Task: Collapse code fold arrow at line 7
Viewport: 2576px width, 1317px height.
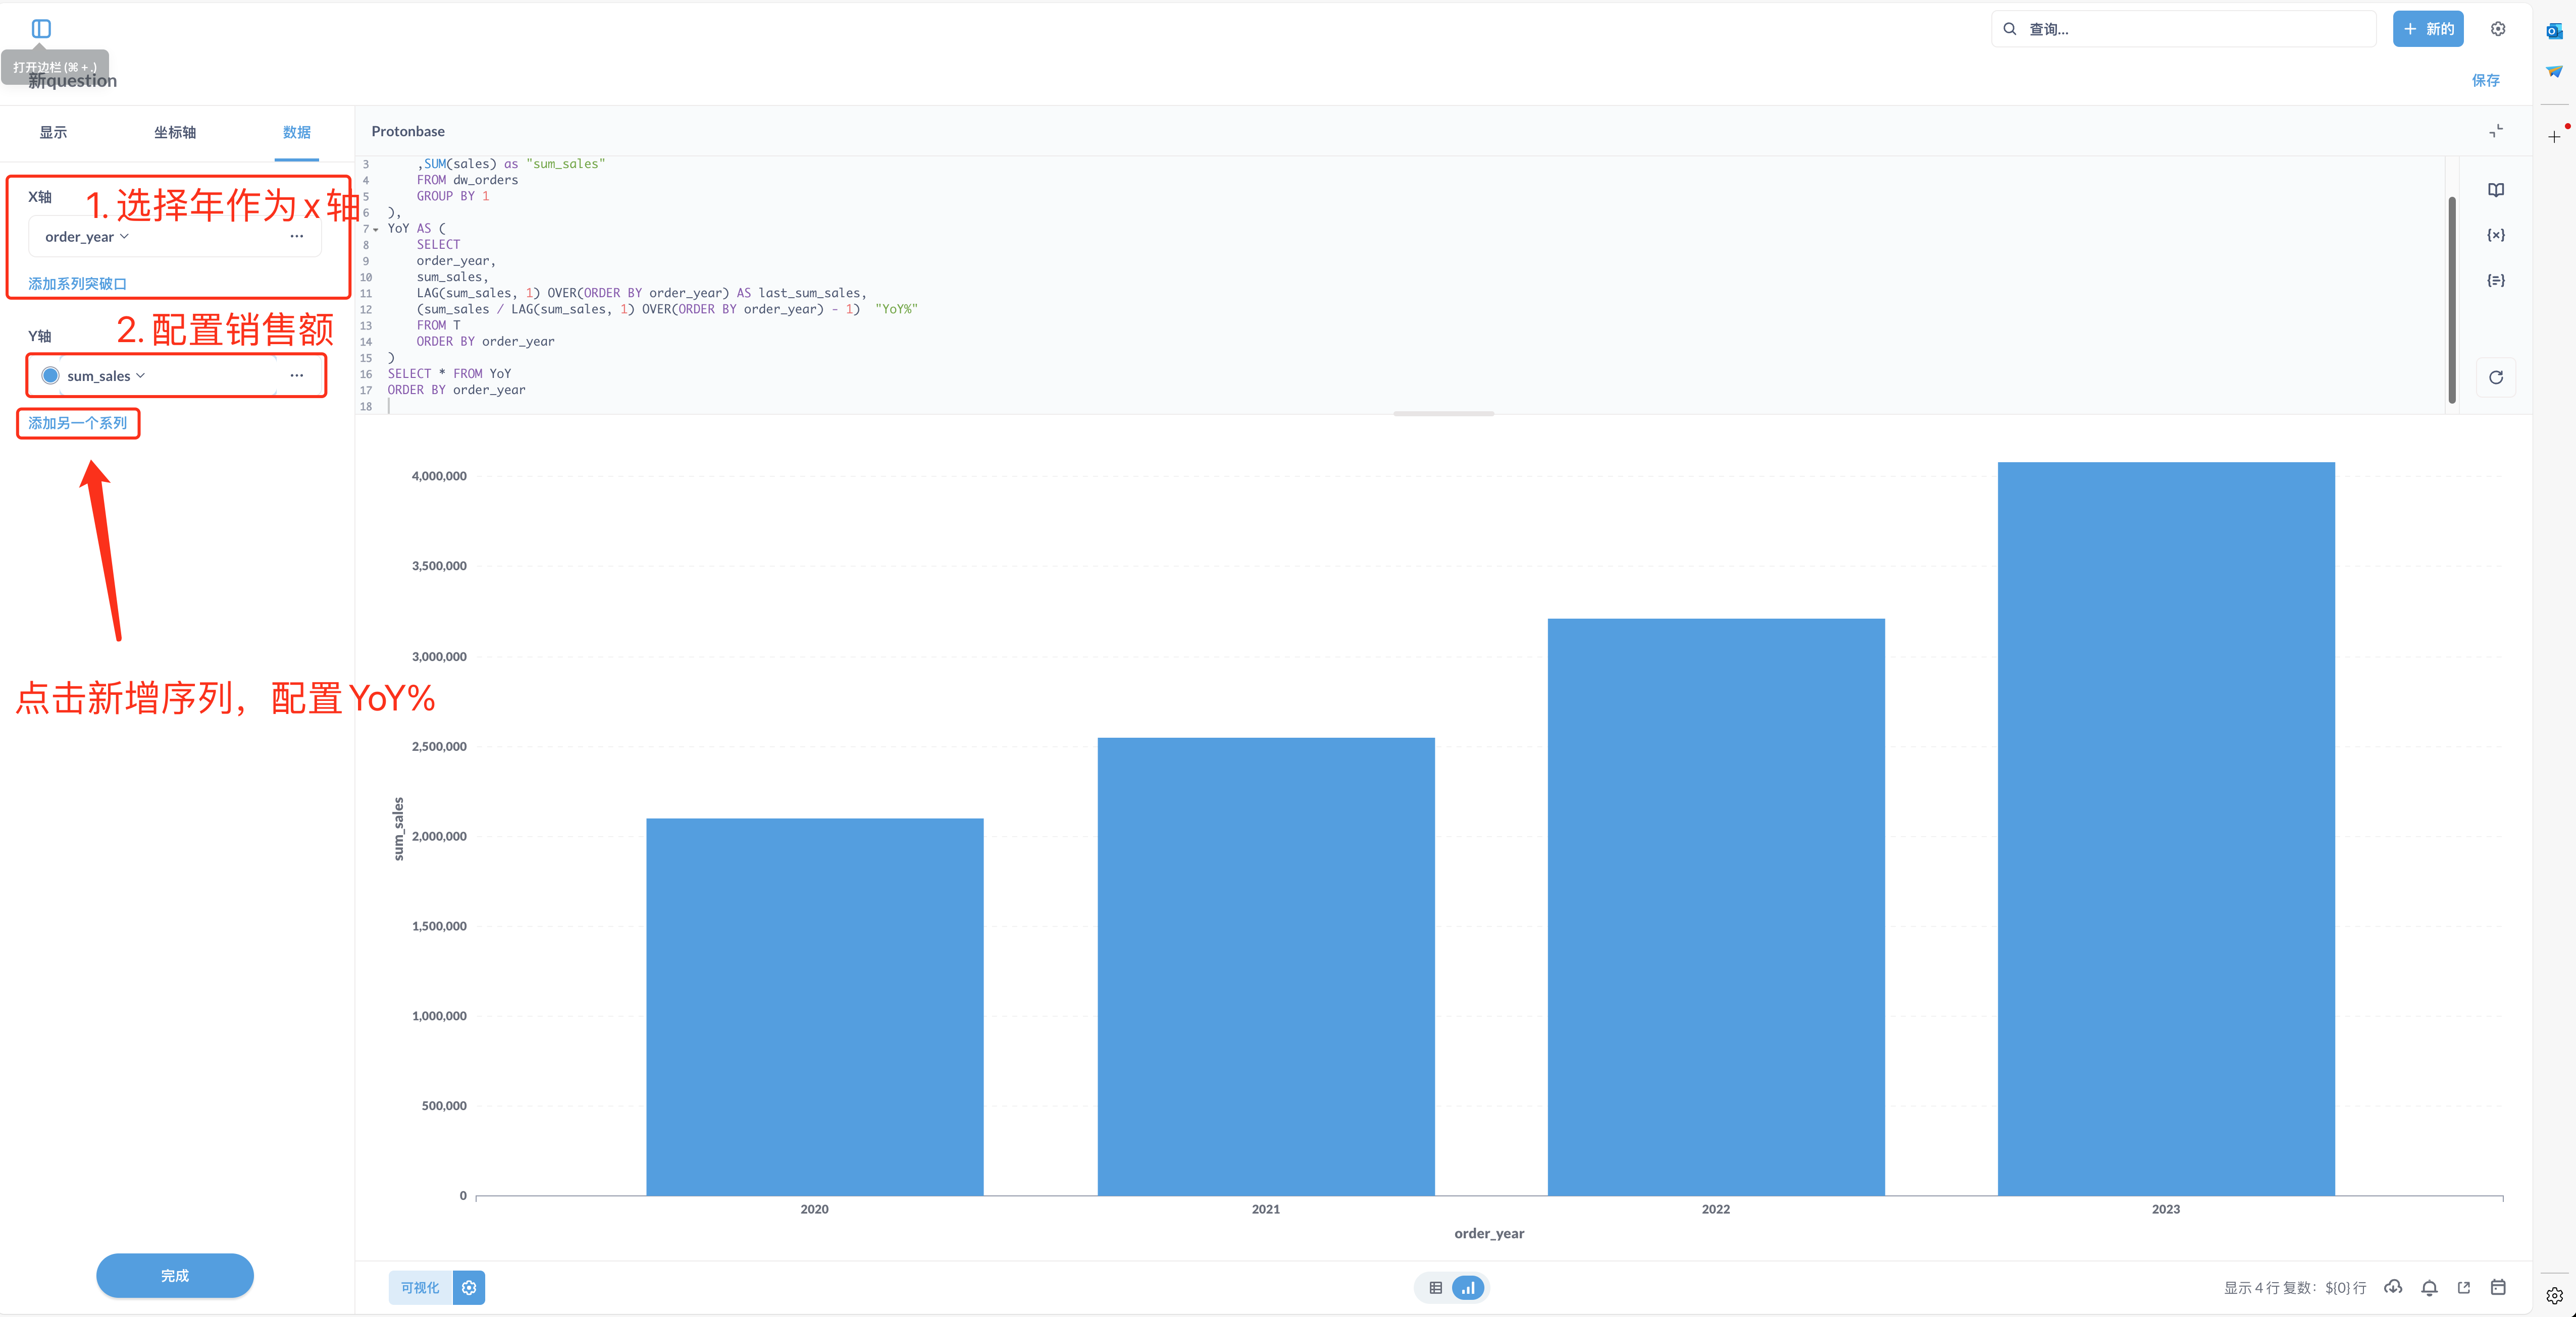Action: (376, 229)
